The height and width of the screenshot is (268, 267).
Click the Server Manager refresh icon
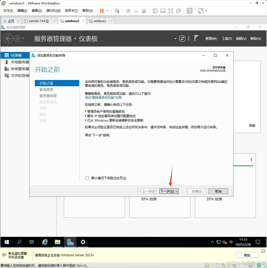[182, 38]
